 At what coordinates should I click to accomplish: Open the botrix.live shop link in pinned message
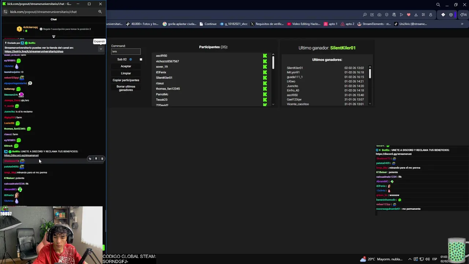point(34,51)
